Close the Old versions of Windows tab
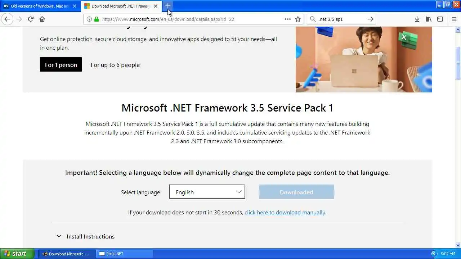This screenshot has width=461, height=259. (x=75, y=6)
